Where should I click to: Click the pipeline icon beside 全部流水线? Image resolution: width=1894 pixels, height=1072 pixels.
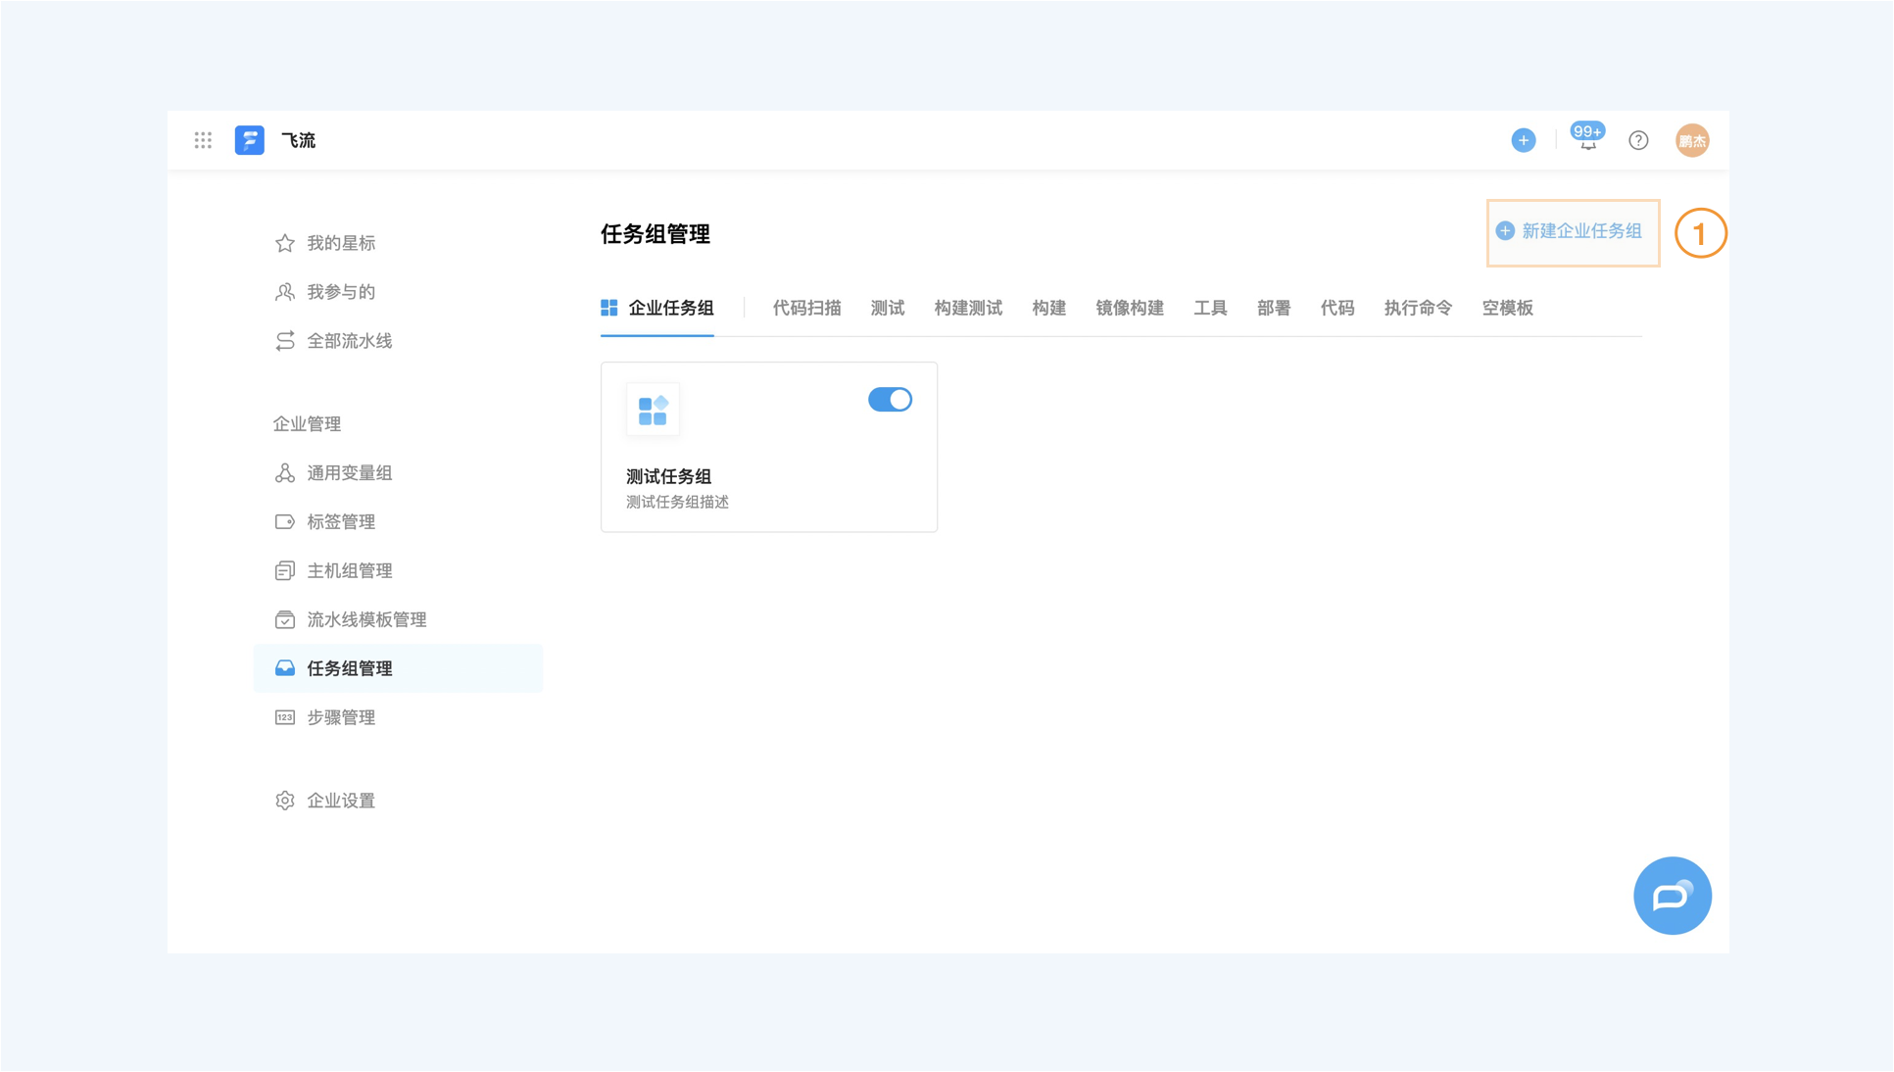point(285,341)
